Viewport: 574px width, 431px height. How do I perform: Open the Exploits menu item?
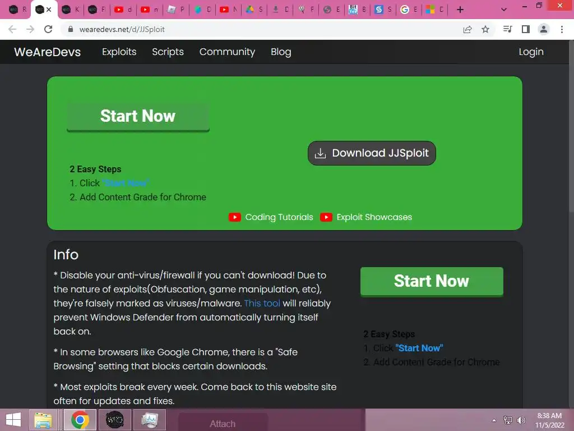point(119,52)
